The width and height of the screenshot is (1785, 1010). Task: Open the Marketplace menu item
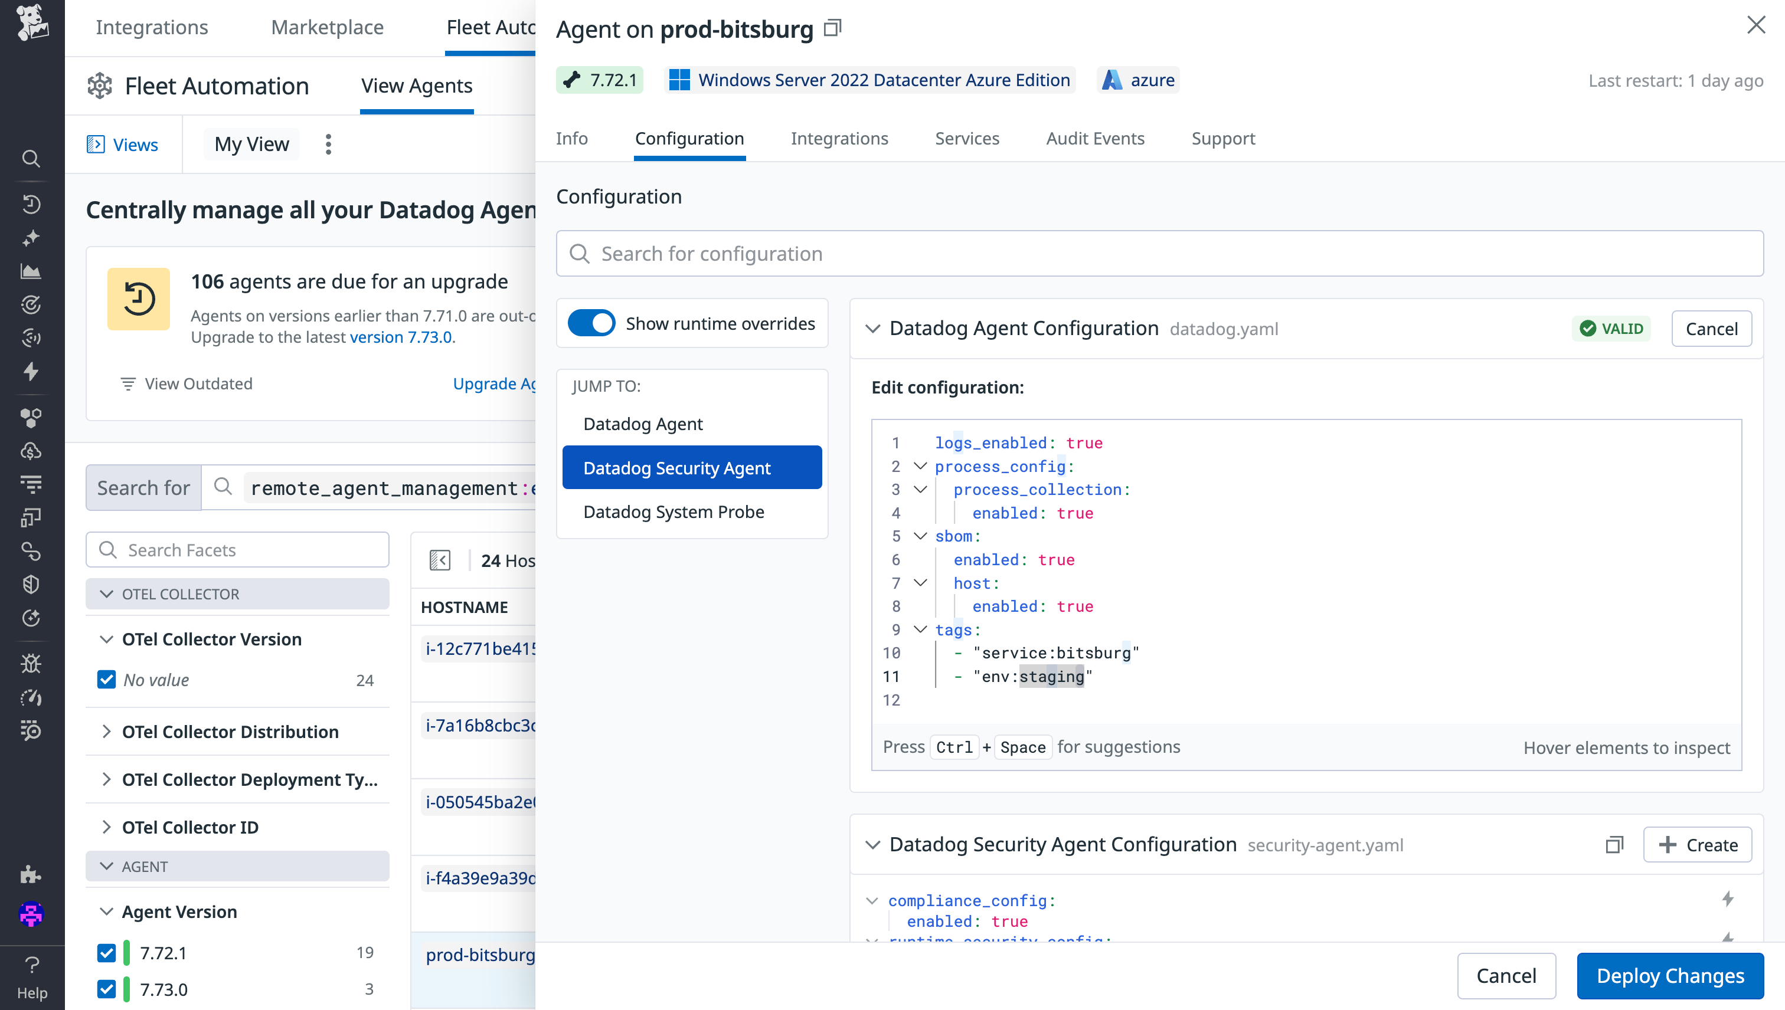(327, 27)
